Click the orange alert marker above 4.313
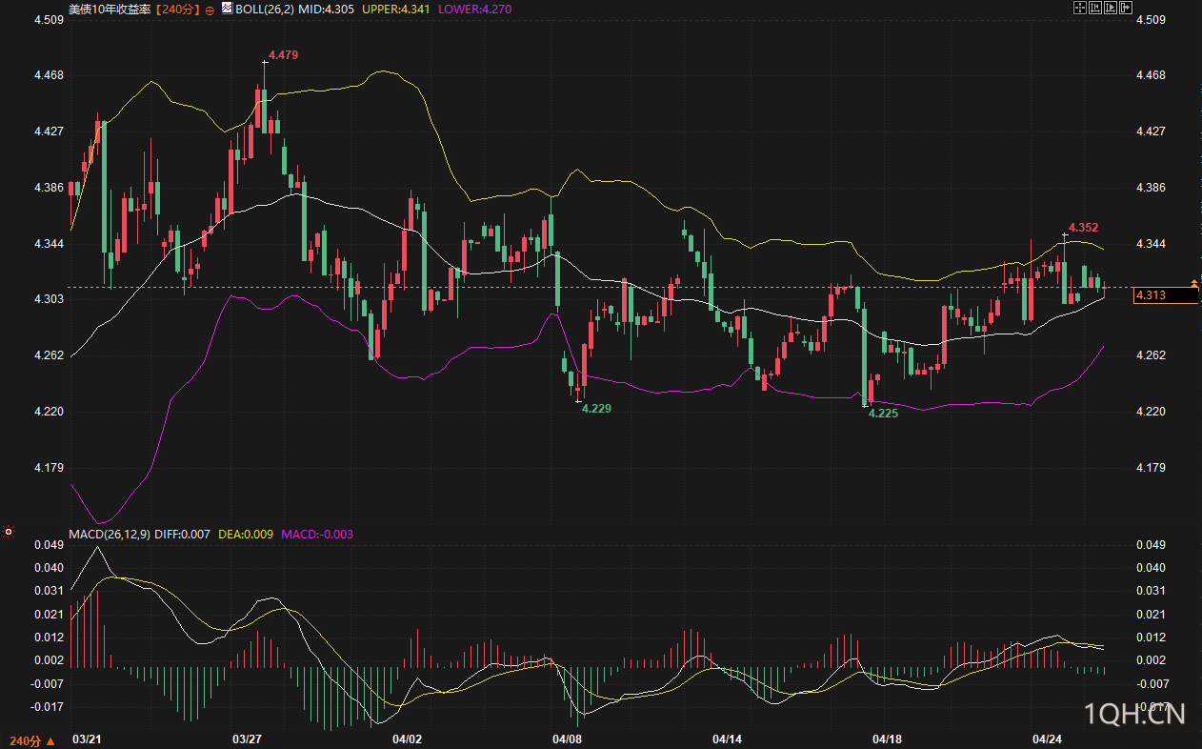This screenshot has width=1202, height=749. [1194, 283]
